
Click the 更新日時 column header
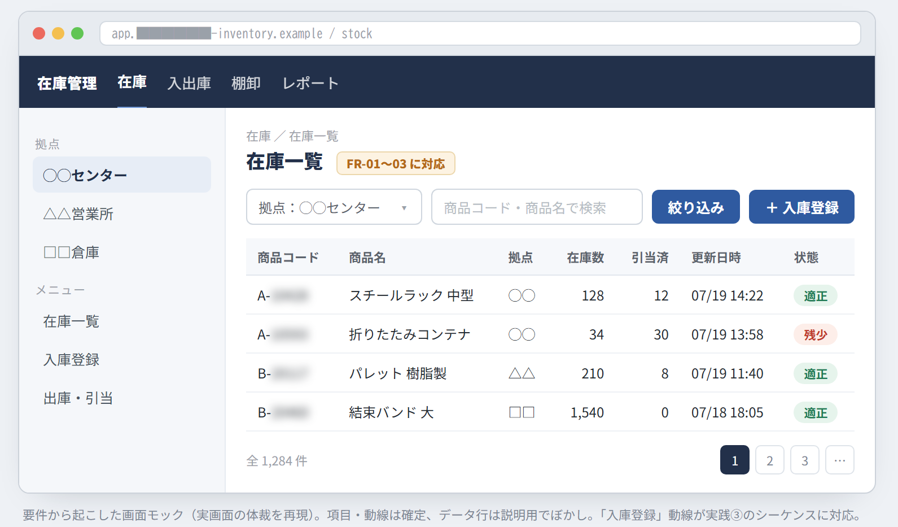click(x=716, y=258)
